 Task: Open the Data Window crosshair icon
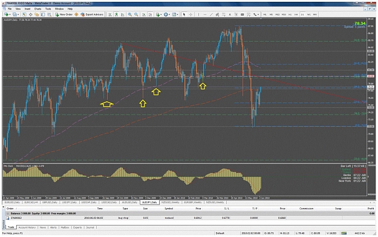(x=31, y=14)
